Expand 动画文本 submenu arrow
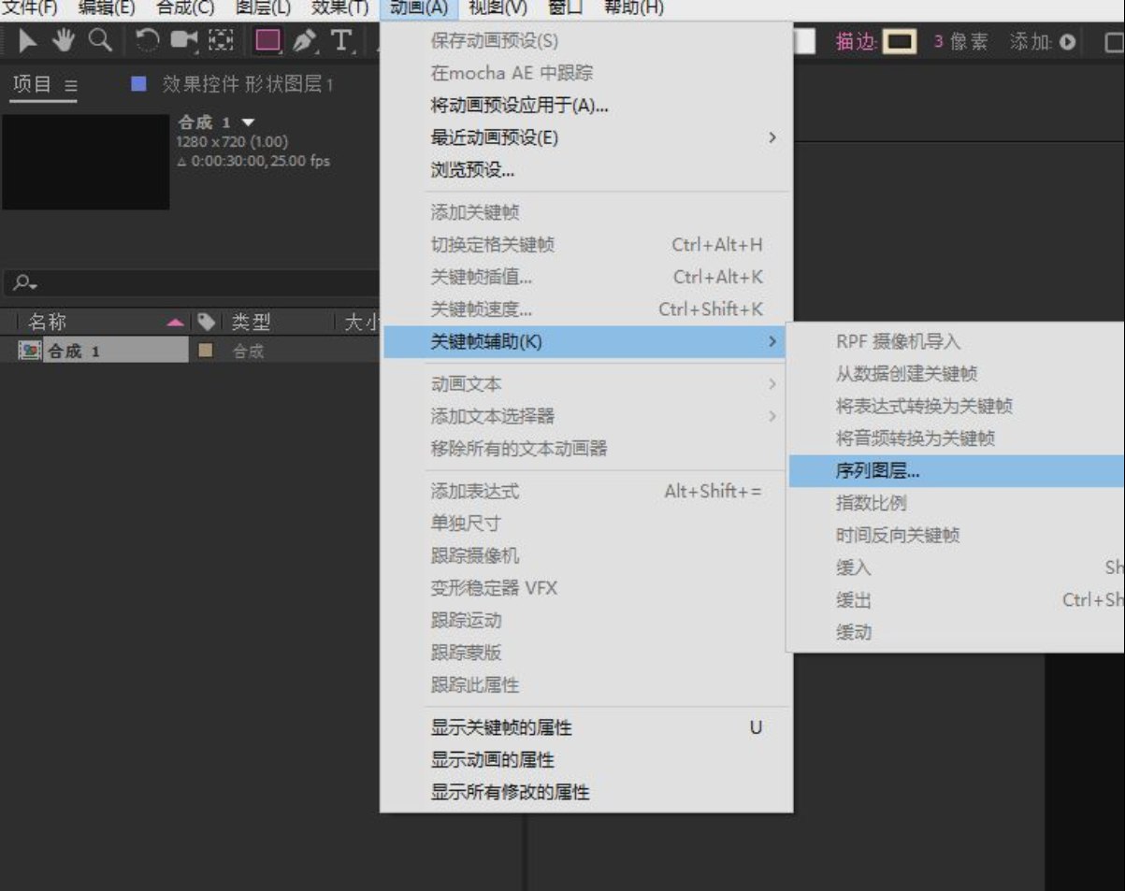Image resolution: width=1125 pixels, height=891 pixels. click(x=772, y=384)
